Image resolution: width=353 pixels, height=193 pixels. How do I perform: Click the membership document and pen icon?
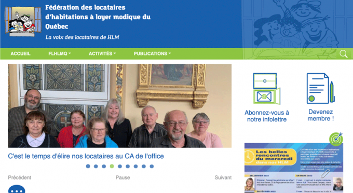pos(321,88)
